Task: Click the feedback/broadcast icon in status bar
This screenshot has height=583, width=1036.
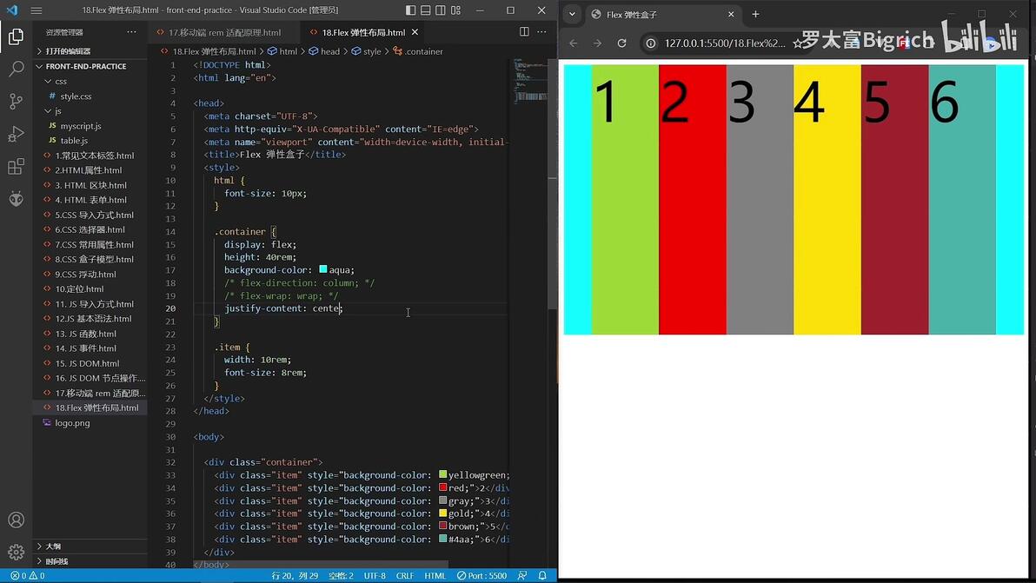Action: (522, 576)
